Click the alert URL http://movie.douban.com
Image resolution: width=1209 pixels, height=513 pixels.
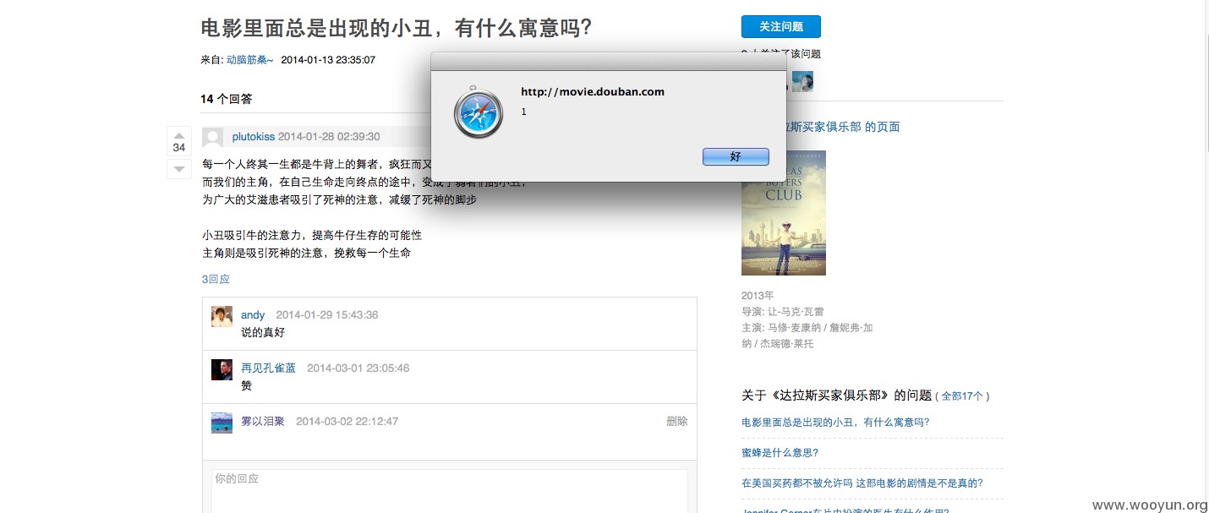[593, 91]
